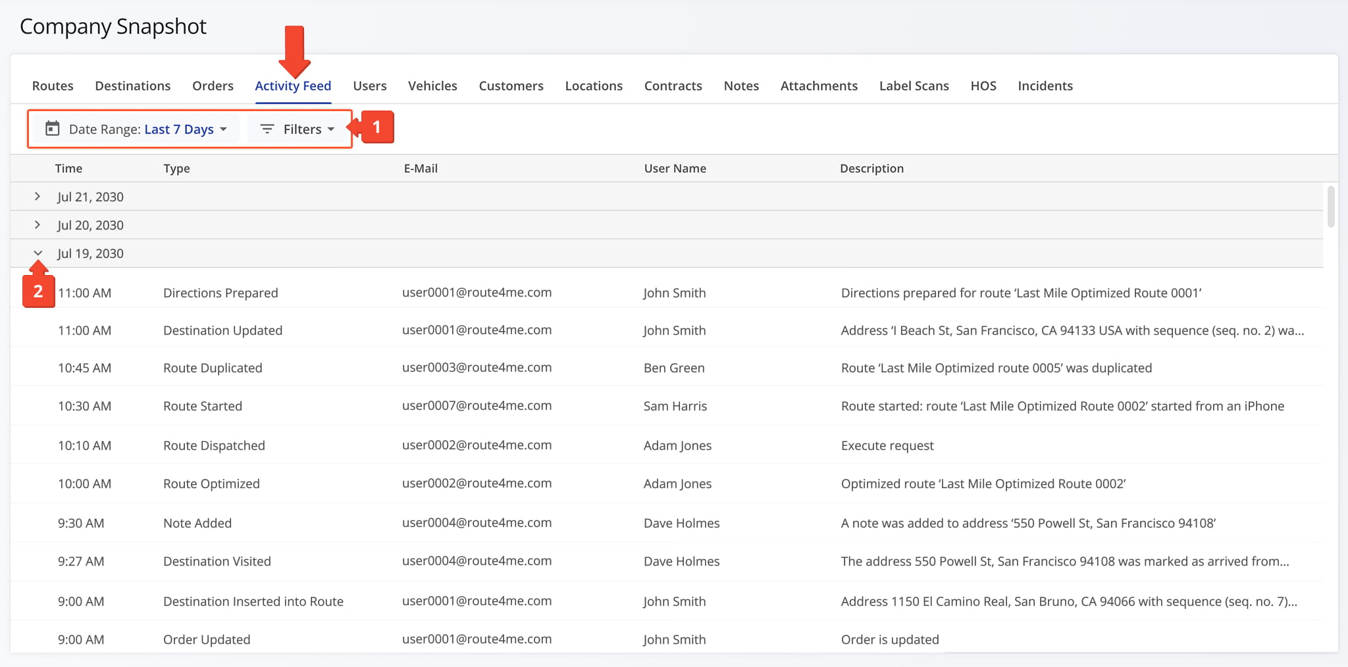Click the User Name column header
The image size is (1348, 667).
coord(675,168)
